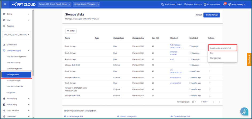Screen dimensions: 252x119
Task: Open the chat assistant floating icon
Action: point(244,112)
